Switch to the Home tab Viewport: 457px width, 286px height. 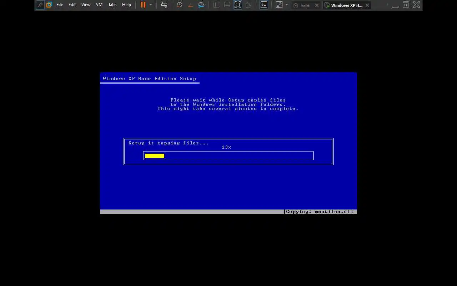tap(301, 5)
